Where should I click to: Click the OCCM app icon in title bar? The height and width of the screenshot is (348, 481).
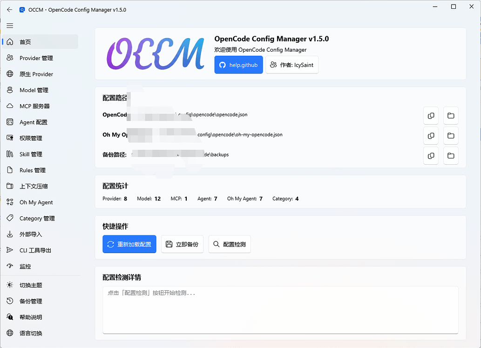pos(22,10)
